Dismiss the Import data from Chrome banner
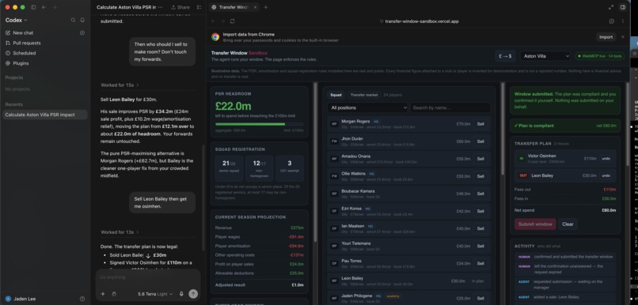The image size is (638, 305). [622, 37]
